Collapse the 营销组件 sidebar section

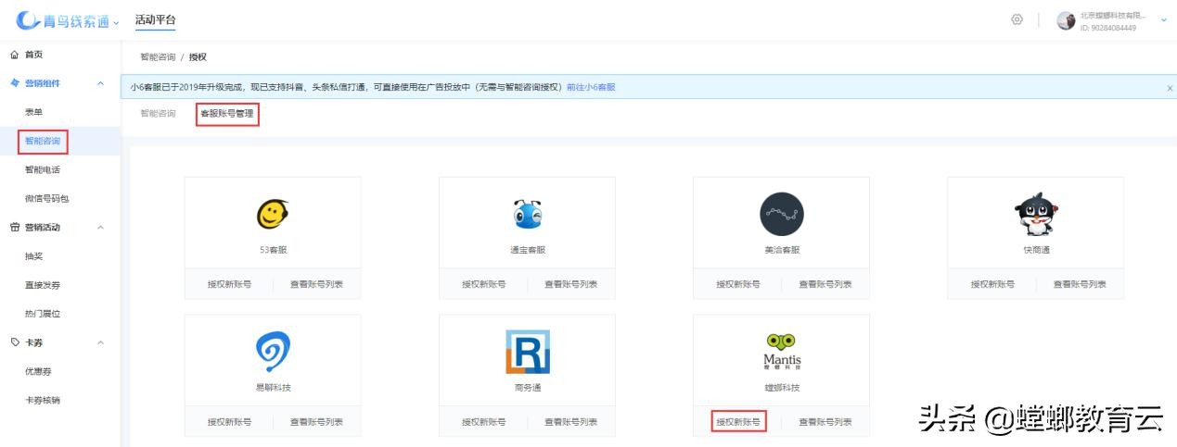100,83
